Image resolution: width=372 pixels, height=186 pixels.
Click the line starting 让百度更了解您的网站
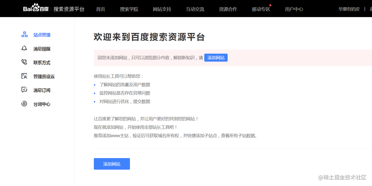146,119
